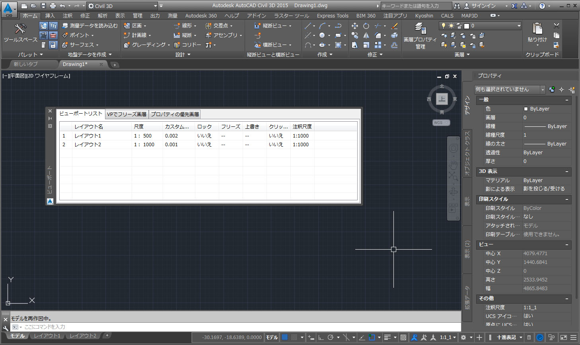Screen dimensions: 580x345
Task: Open the Layer Properties Manager (画層プロパティ管理)
Action: [420, 36]
